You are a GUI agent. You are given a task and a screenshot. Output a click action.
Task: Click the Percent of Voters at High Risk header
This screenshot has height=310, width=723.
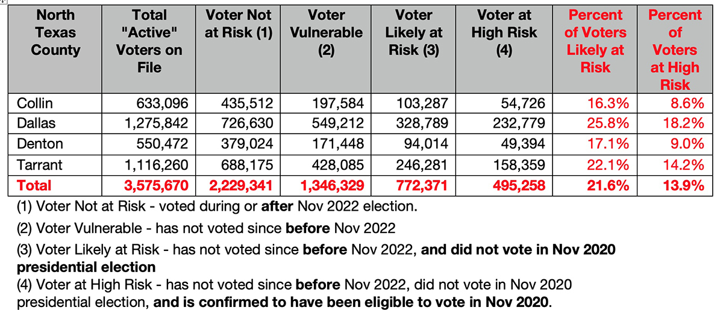[x=675, y=49]
